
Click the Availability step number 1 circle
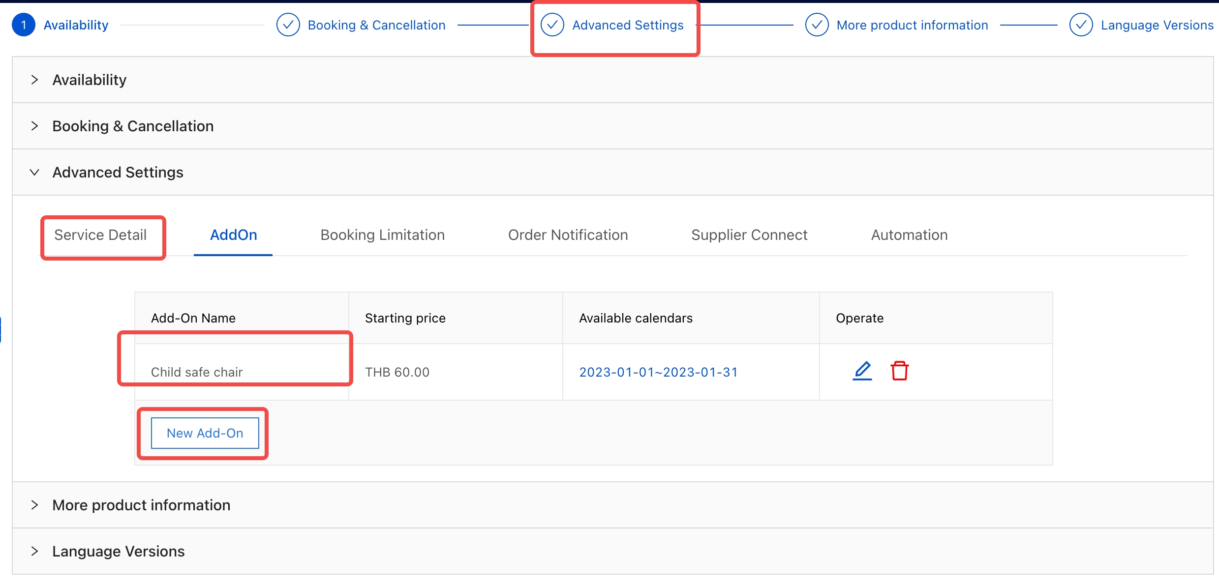(x=24, y=25)
